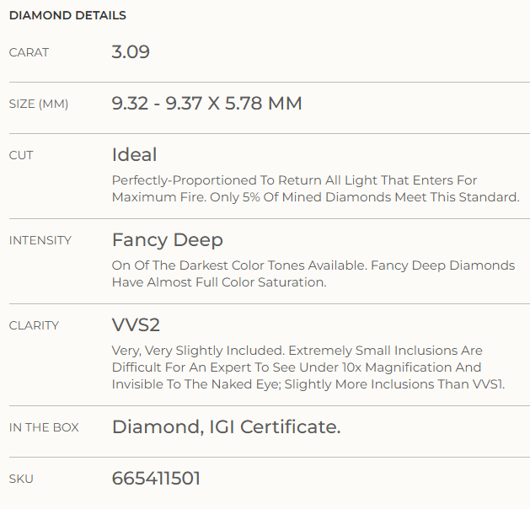This screenshot has height=509, width=530.
Task: Click the Darkest Color Tones description
Action: [313, 274]
